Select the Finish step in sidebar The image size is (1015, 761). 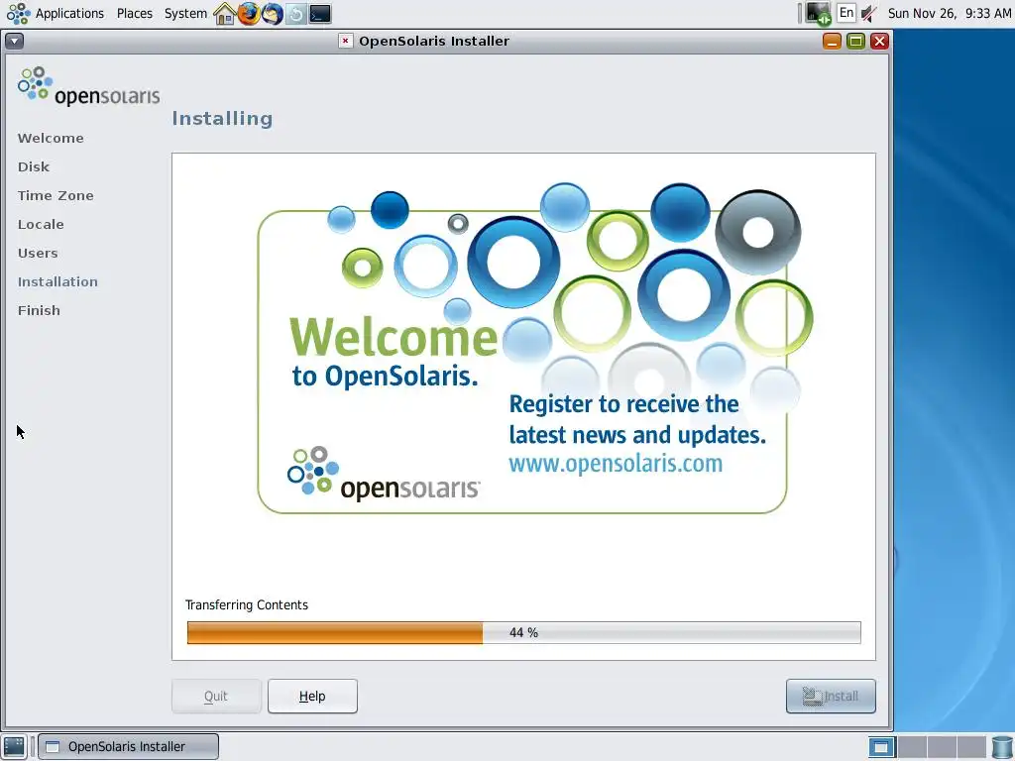pyautogui.click(x=39, y=310)
